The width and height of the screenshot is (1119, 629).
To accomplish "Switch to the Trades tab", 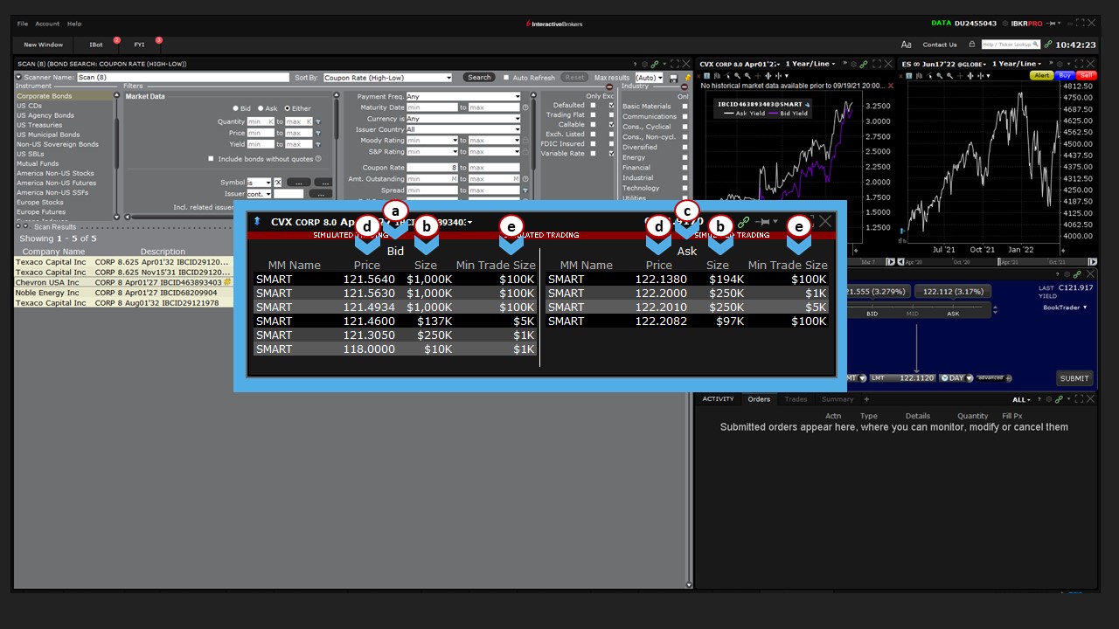I will [796, 399].
